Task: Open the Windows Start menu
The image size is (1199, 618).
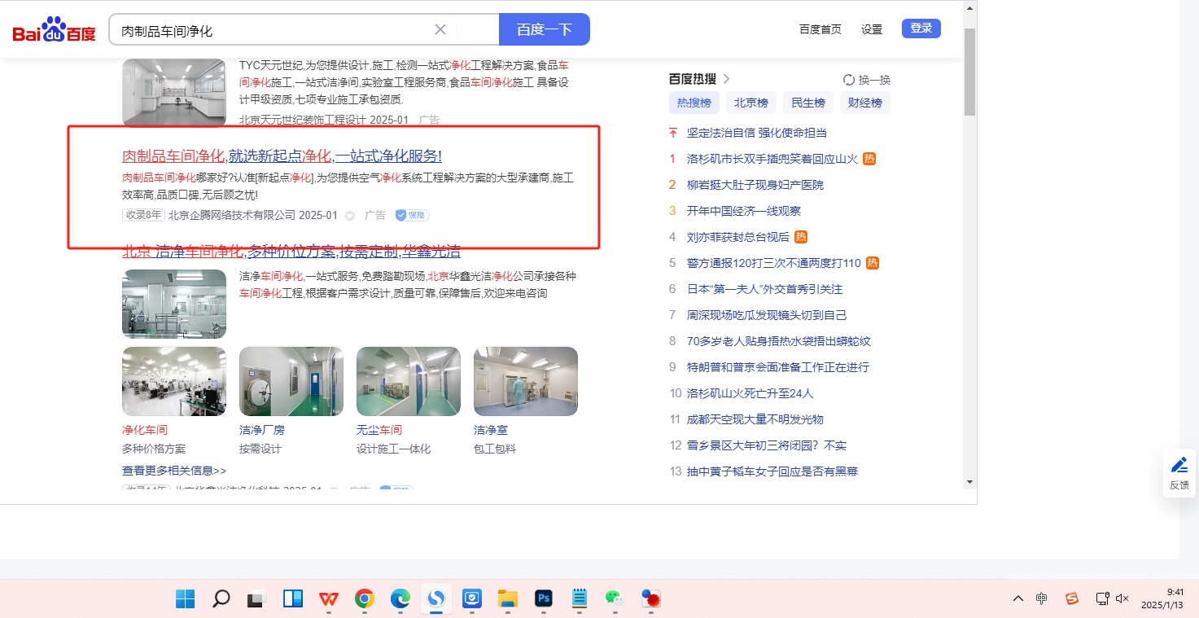Action: [x=185, y=599]
